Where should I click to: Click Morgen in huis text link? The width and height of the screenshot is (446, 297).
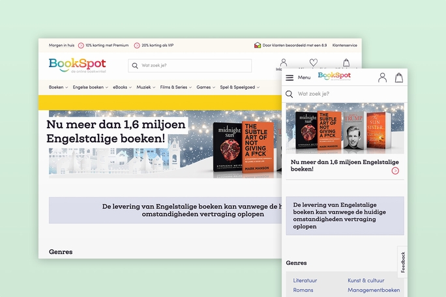click(61, 45)
